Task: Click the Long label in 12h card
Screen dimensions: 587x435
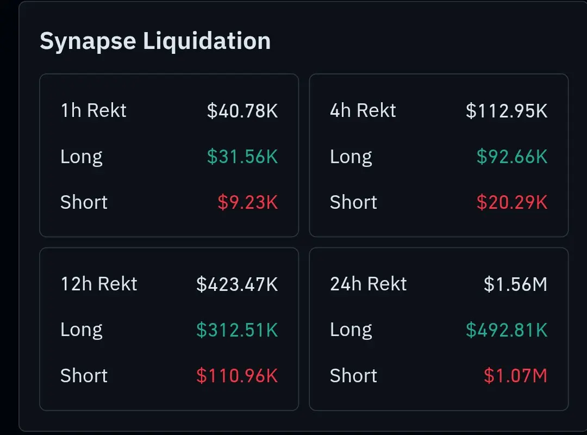Action: click(81, 331)
